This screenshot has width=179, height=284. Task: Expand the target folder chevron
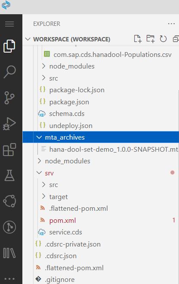(43, 197)
